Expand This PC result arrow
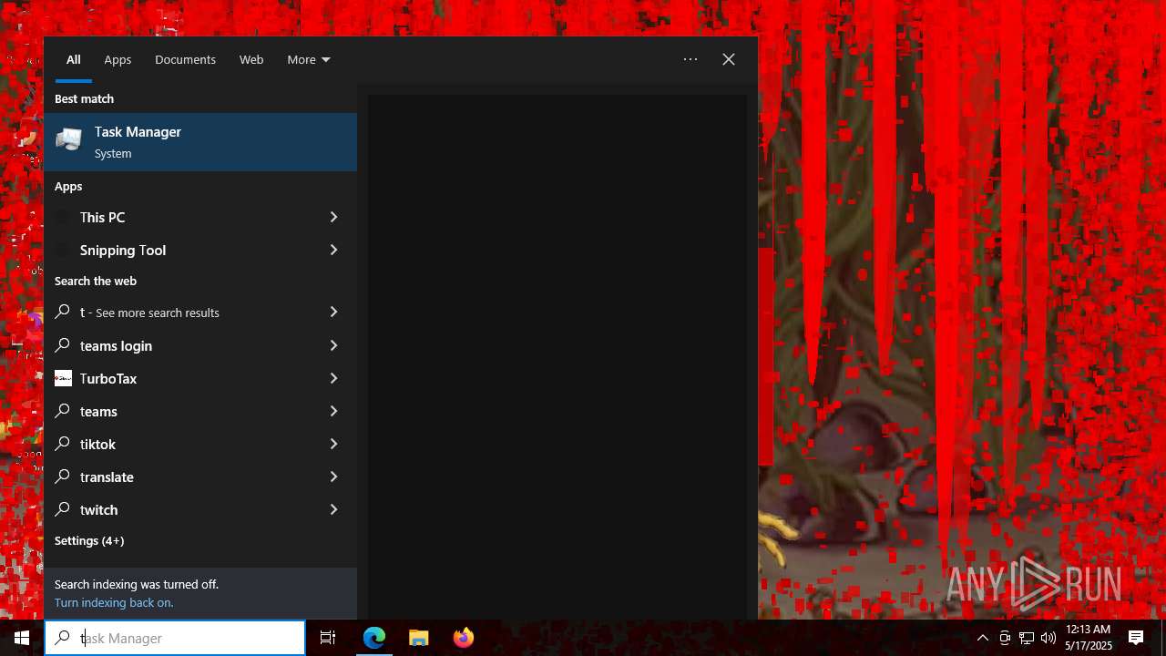Screen dimensions: 1166x656 tap(333, 217)
